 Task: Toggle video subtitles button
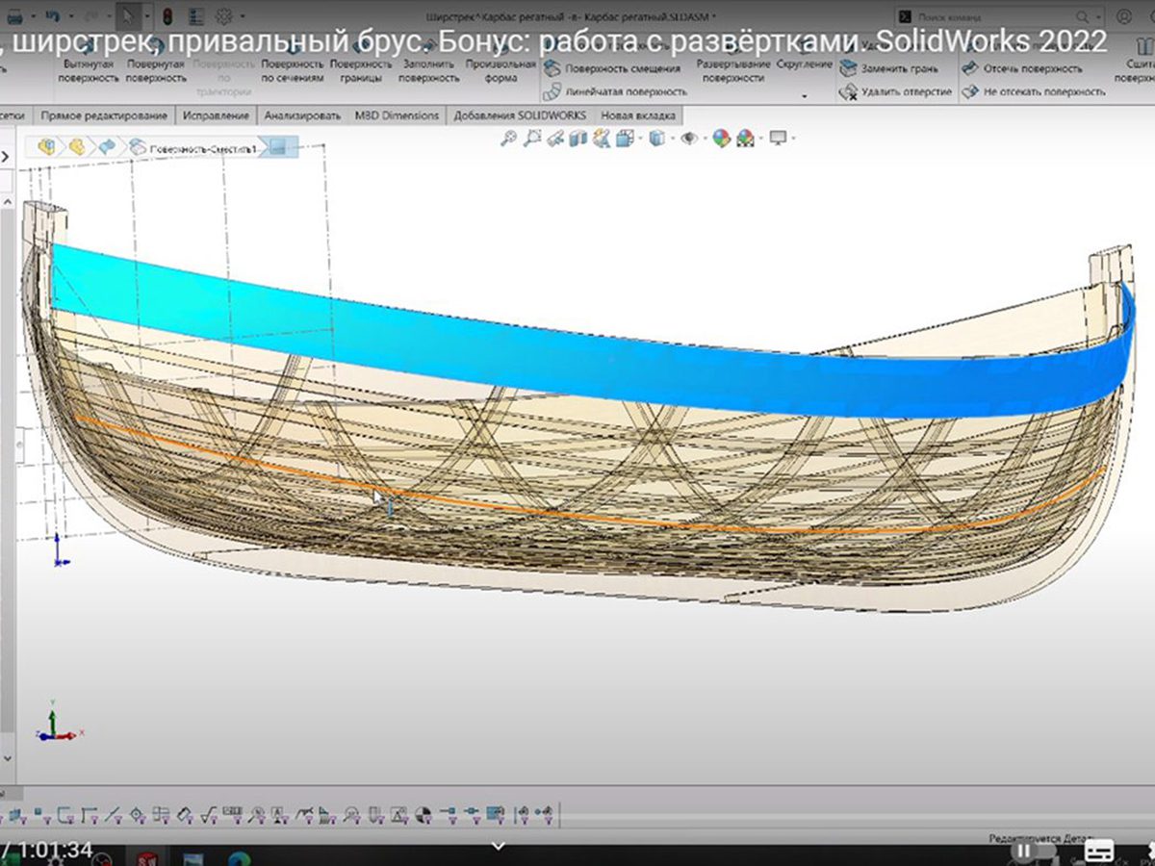[1098, 851]
